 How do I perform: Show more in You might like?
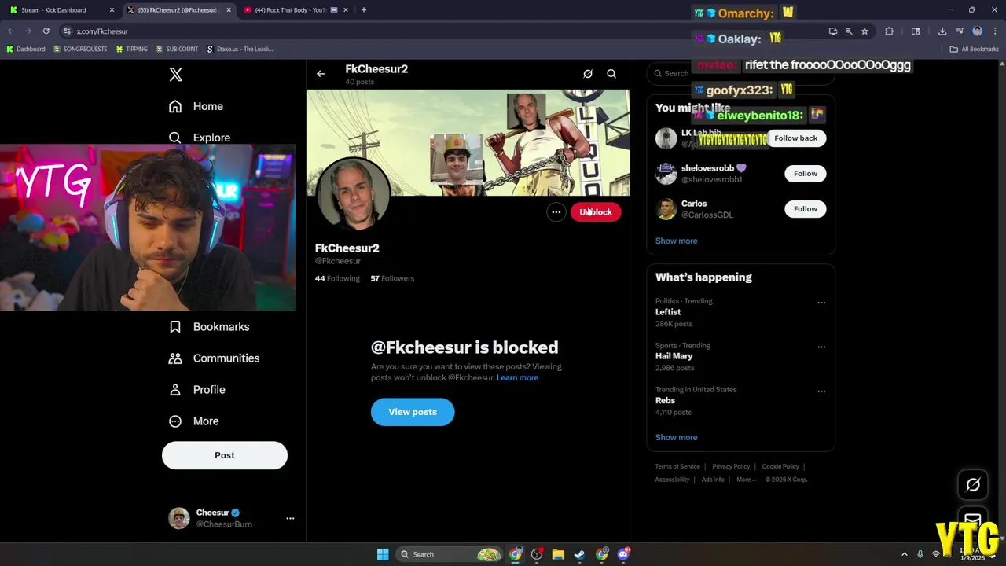[676, 241]
